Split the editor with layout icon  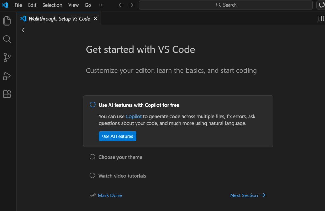coord(321,19)
